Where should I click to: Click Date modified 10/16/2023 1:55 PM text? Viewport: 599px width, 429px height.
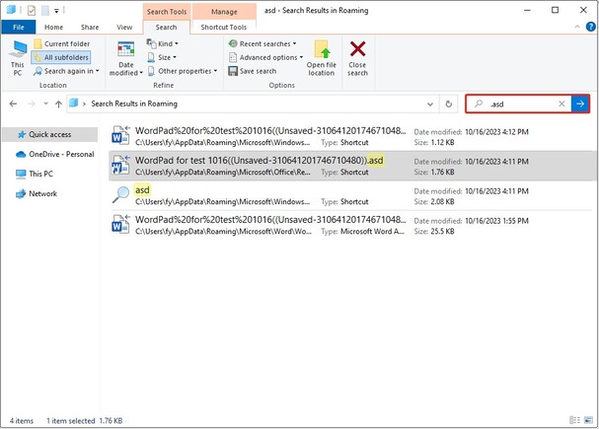click(x=472, y=221)
